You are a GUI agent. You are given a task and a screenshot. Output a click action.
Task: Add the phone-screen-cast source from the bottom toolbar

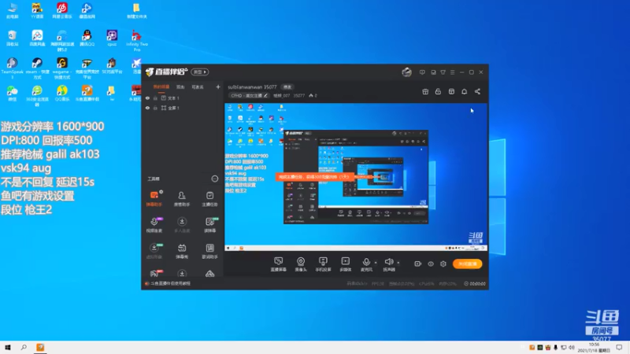click(x=323, y=264)
